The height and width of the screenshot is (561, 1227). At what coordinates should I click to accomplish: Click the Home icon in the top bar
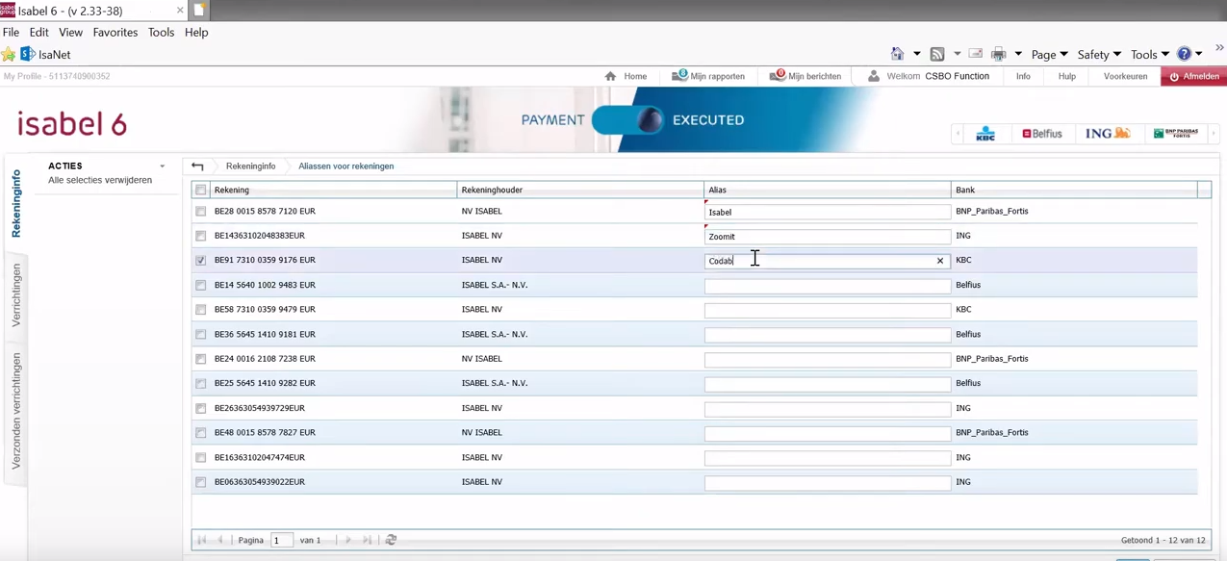click(x=610, y=76)
